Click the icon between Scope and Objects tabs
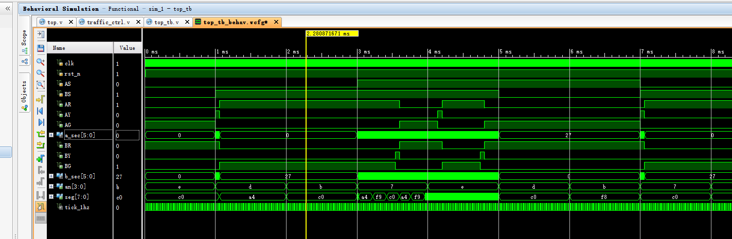The image size is (732, 239). [x=24, y=62]
